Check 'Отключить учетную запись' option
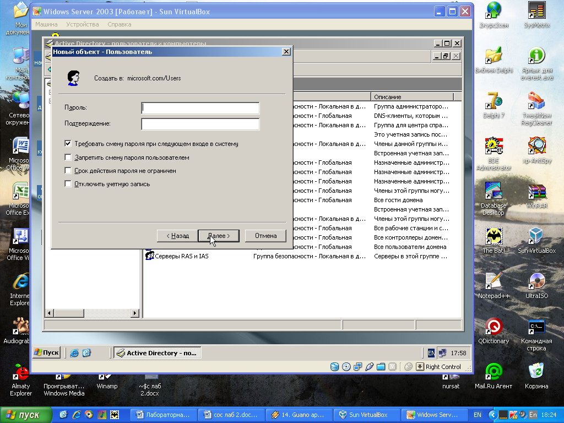This screenshot has height=423, width=564. click(x=68, y=184)
